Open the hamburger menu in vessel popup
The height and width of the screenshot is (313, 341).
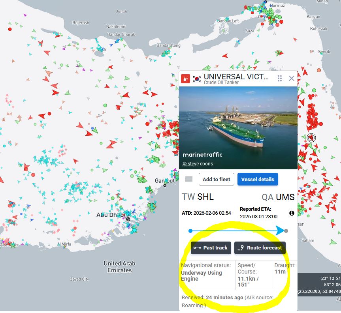click(189, 179)
